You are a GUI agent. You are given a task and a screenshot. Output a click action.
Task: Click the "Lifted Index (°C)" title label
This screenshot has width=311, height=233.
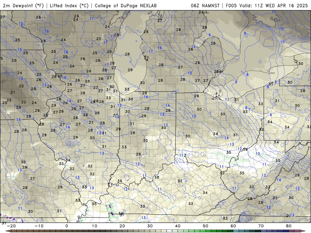click(69, 5)
